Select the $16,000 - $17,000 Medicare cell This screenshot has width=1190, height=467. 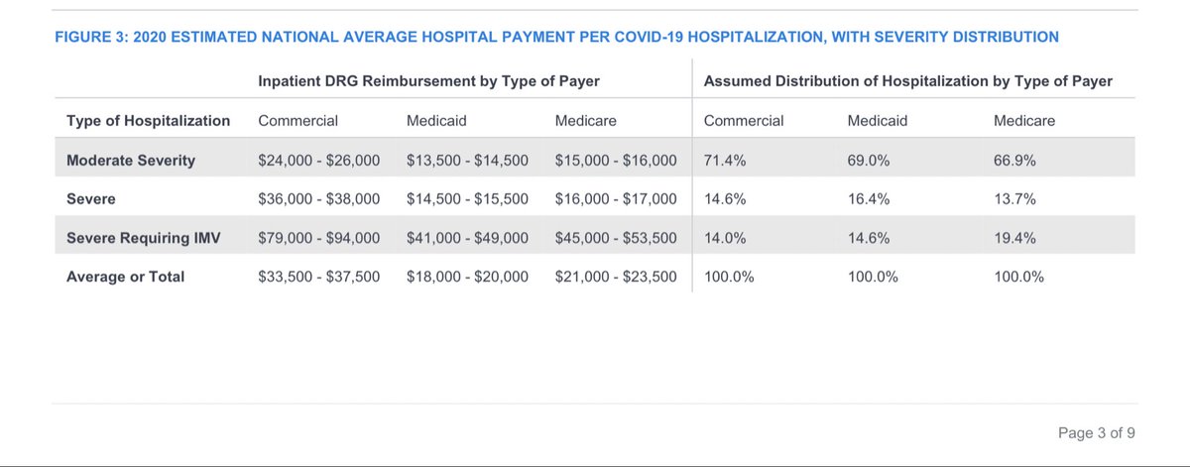[616, 198]
